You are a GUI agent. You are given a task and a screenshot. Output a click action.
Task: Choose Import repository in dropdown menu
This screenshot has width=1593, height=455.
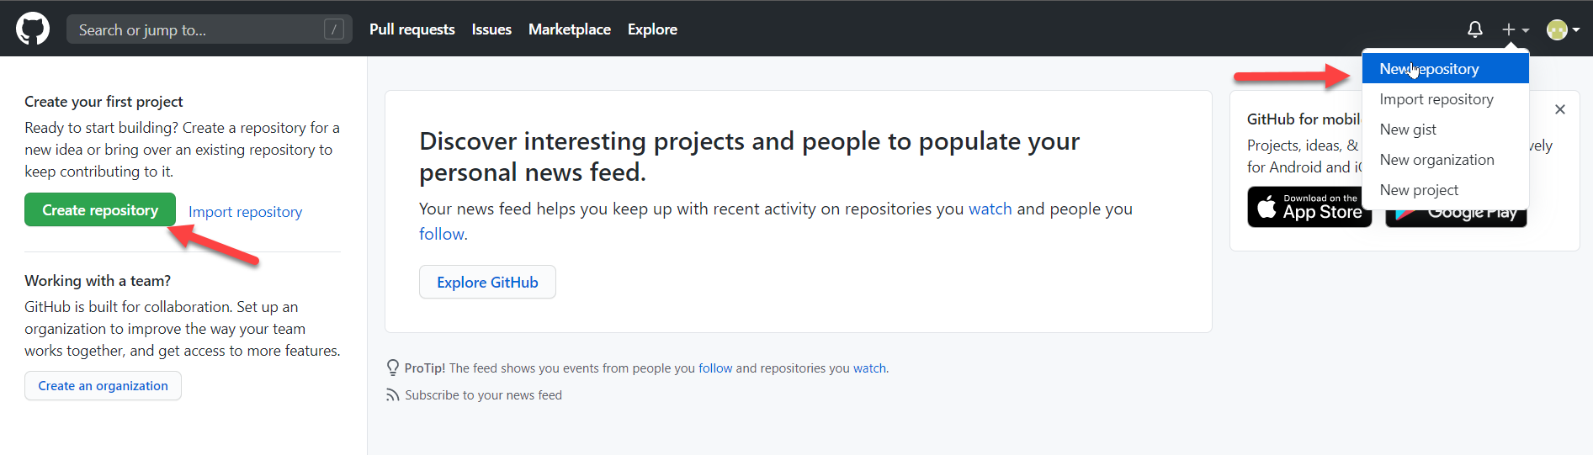click(x=1446, y=99)
